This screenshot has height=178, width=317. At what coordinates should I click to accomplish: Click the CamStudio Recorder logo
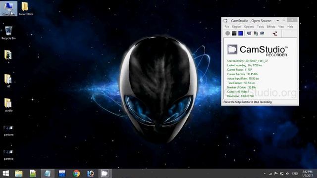click(x=258, y=50)
